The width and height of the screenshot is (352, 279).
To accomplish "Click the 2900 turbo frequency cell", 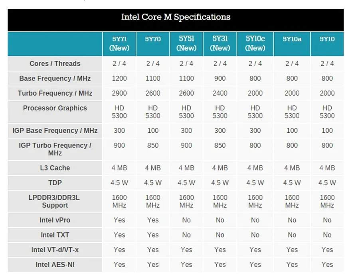I will click(x=119, y=93).
